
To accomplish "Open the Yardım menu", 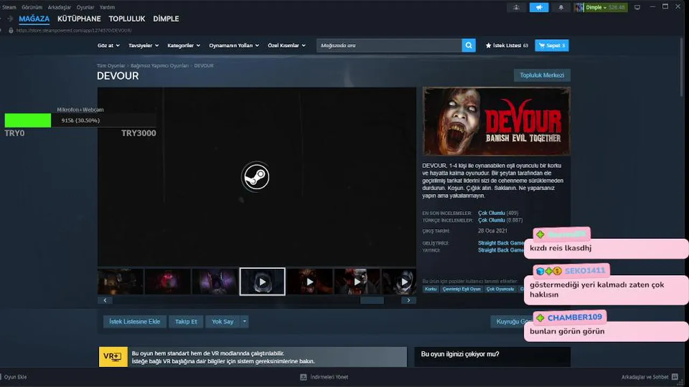I will (x=107, y=8).
